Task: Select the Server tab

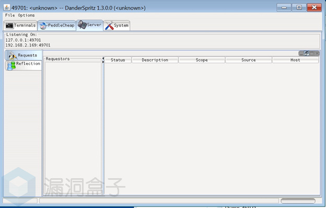Action: pos(90,25)
